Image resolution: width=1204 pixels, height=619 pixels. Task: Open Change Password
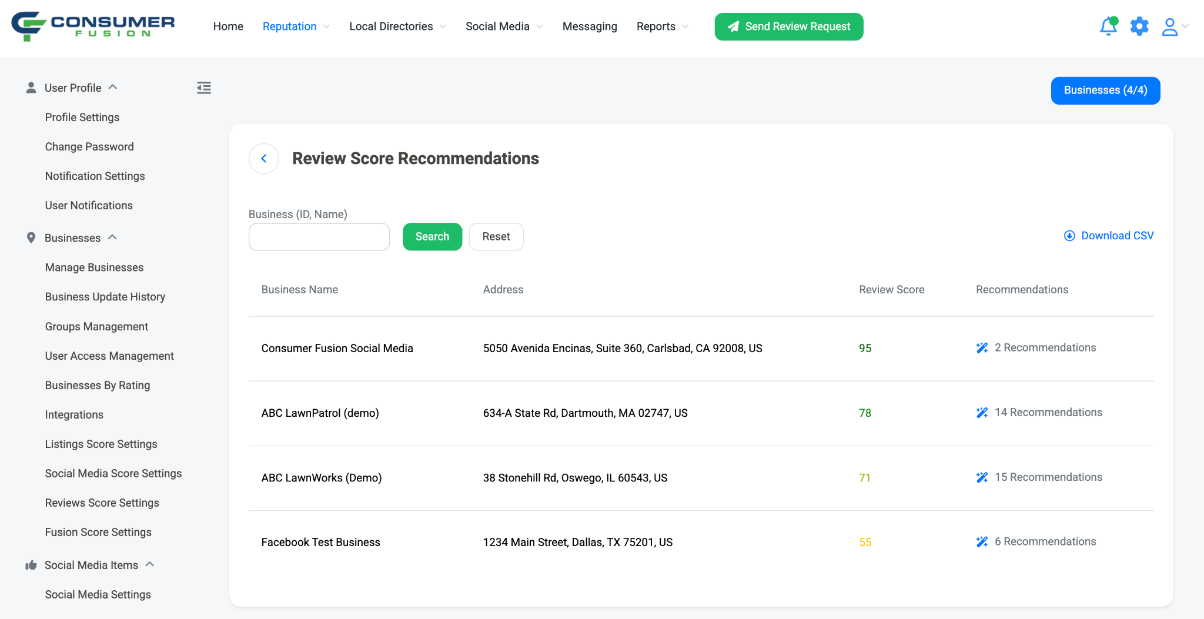pyautogui.click(x=89, y=146)
